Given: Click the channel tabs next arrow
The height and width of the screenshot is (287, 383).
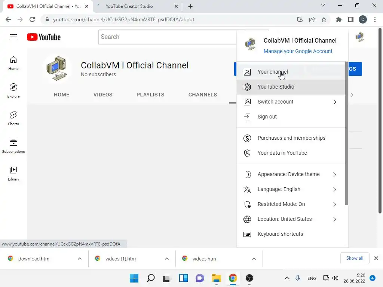Looking at the screenshot, I should click(x=352, y=95).
